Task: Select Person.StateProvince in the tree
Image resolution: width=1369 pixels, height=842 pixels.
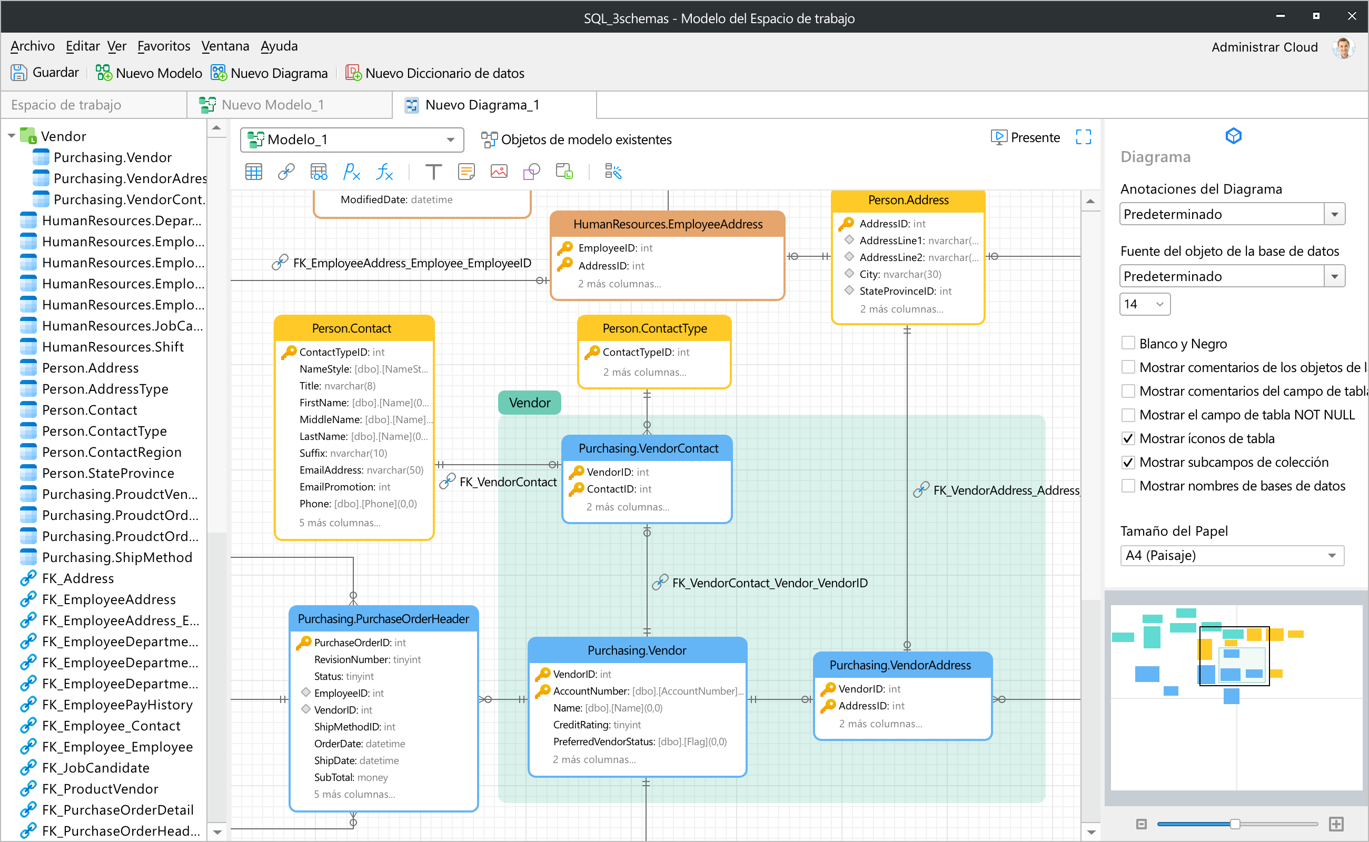Action: point(107,473)
